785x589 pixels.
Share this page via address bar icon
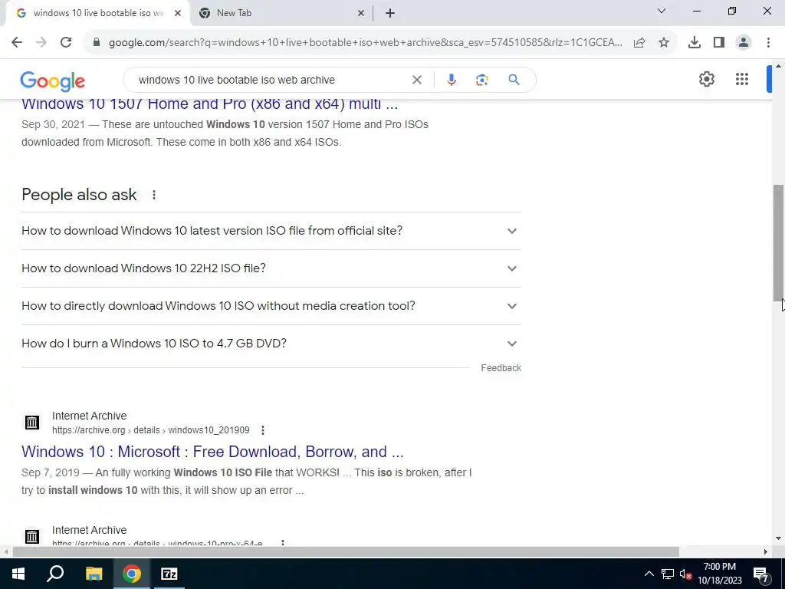click(x=639, y=43)
